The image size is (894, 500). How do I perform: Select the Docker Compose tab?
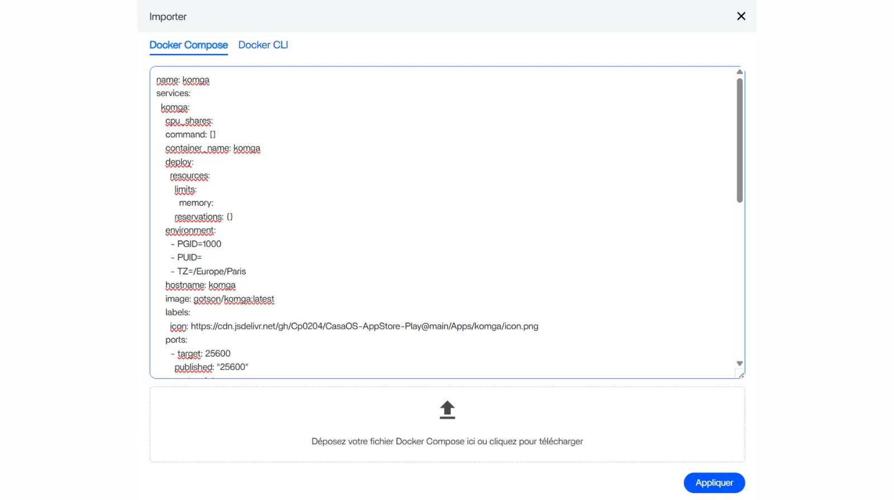point(188,45)
